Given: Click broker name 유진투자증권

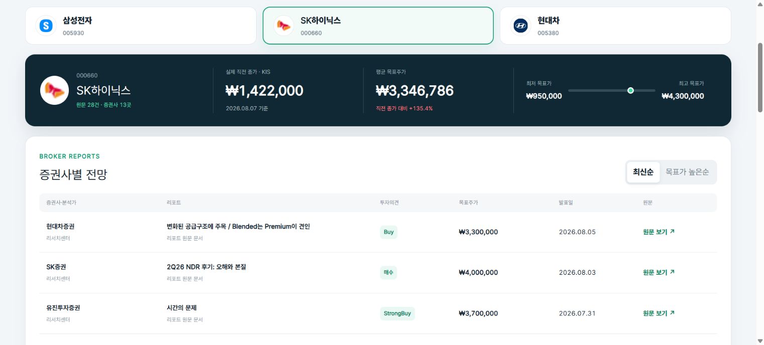Looking at the screenshot, I should tap(63, 307).
